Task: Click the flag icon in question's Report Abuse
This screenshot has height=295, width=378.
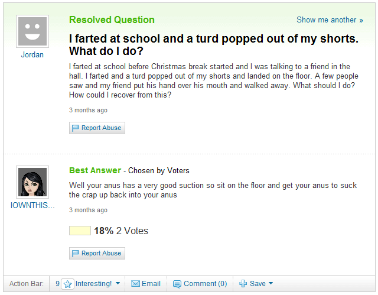Action: pos(76,128)
